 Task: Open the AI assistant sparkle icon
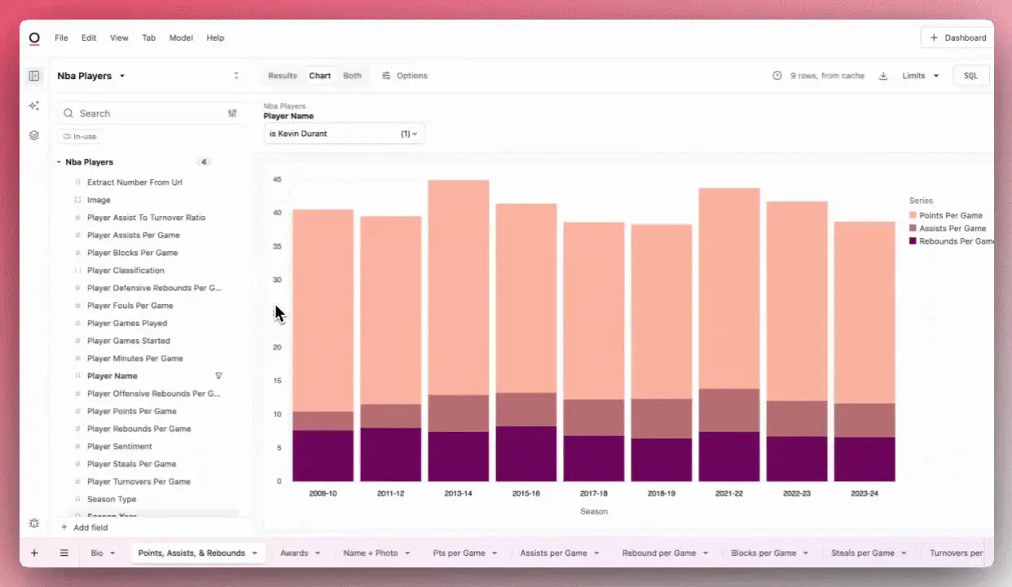34,105
